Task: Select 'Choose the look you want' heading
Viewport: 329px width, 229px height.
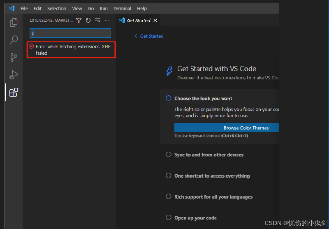Action: (x=203, y=99)
